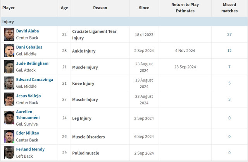Open Alaba's 37 missed matches link

coord(229,34)
